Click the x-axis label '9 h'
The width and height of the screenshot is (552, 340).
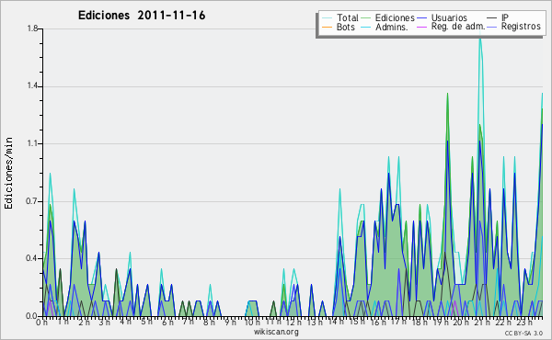pyautogui.click(x=230, y=323)
